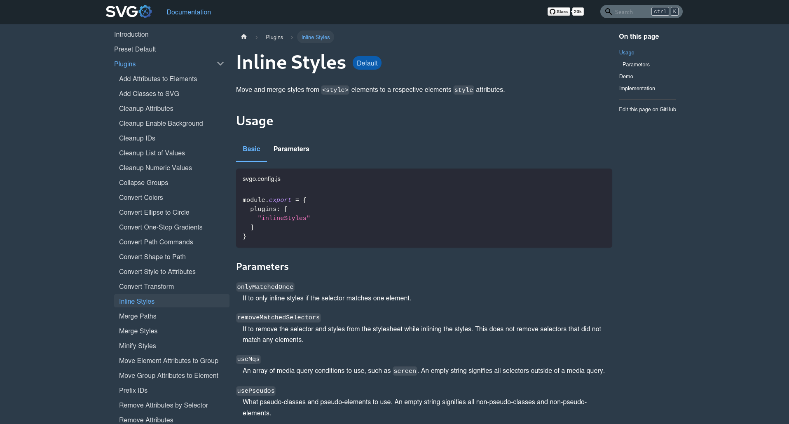Click the home breadcrumb icon

(x=243, y=37)
